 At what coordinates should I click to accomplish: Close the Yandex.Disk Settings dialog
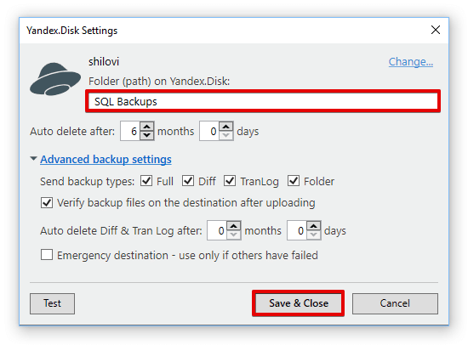436,30
